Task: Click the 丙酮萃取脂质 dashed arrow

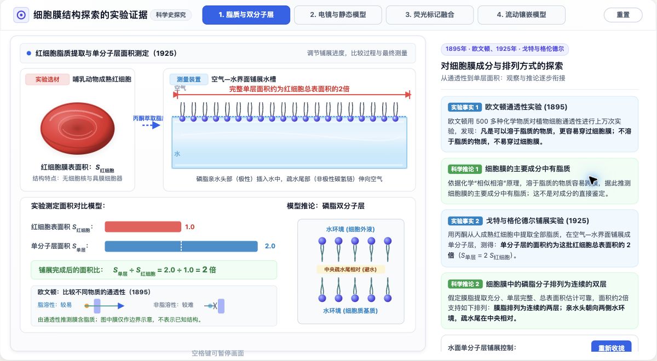Action: point(151,125)
